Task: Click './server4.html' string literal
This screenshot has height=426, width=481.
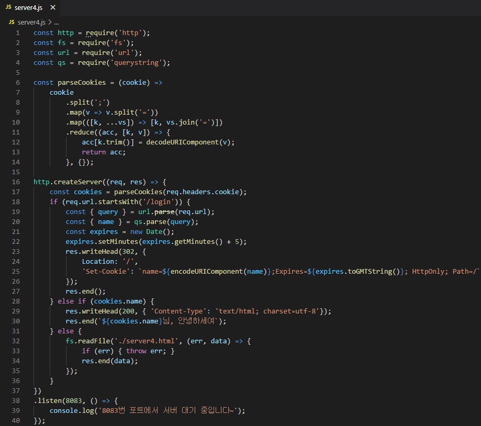Action: pyautogui.click(x=146, y=341)
